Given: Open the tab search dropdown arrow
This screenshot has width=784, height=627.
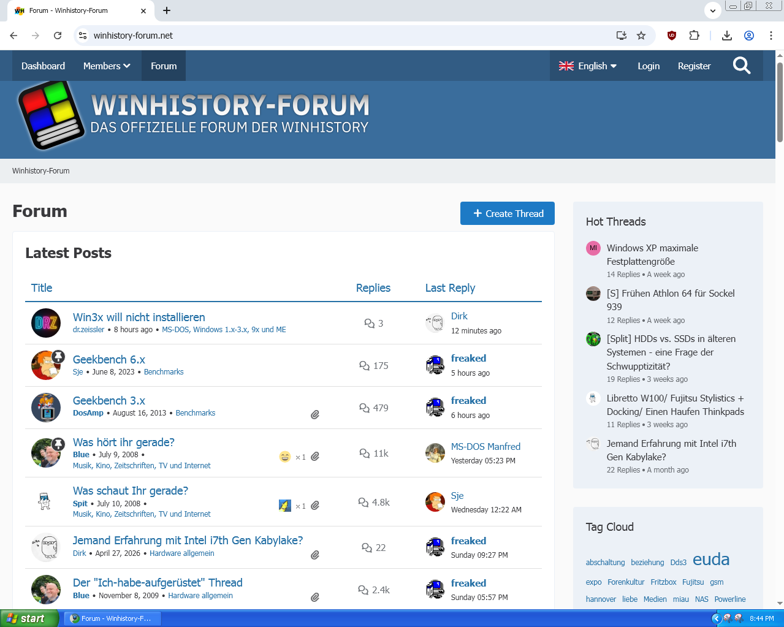Looking at the screenshot, I should [712, 10].
